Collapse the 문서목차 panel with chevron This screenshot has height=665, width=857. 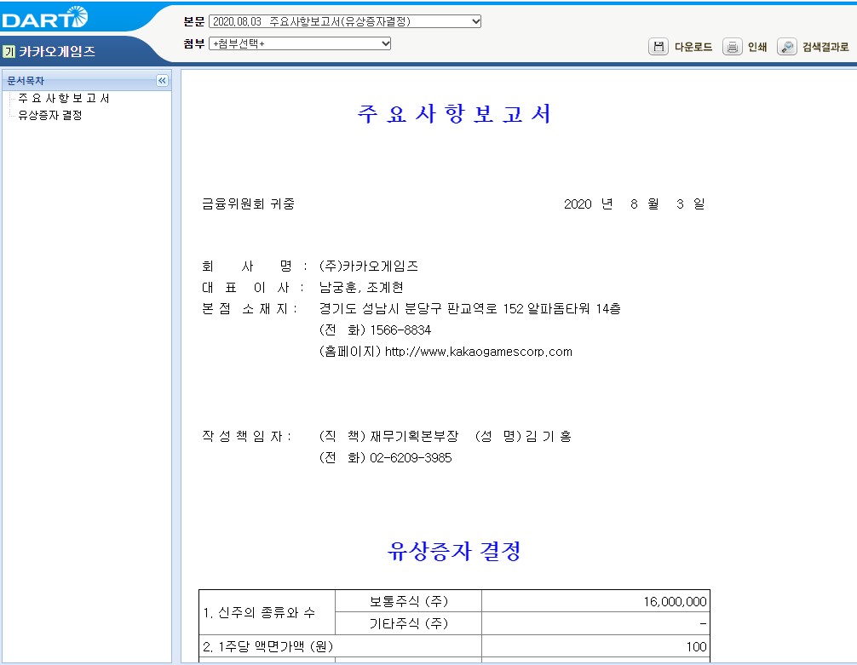pos(163,81)
